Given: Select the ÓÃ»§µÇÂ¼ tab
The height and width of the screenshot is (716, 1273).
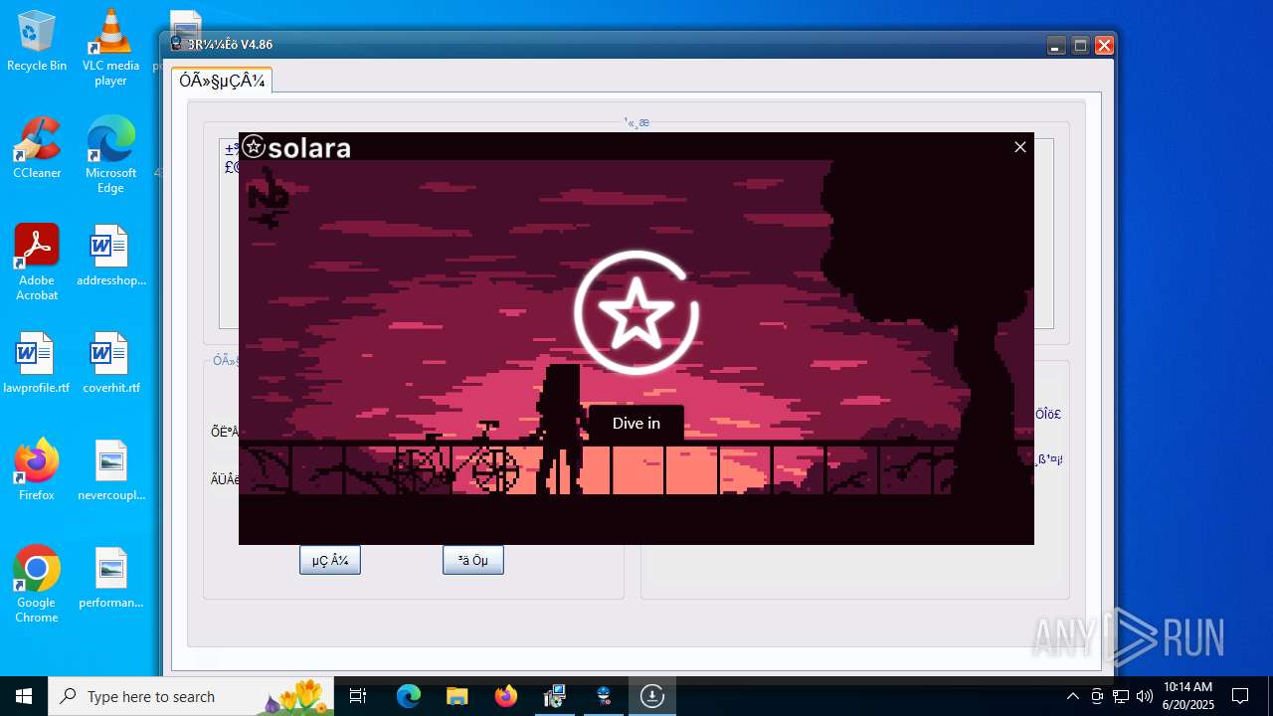Looking at the screenshot, I should 222,82.
